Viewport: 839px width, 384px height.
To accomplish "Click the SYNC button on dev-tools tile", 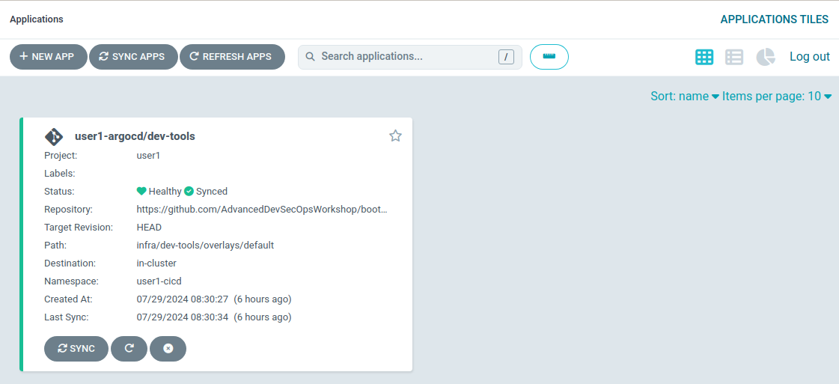I will 76,349.
